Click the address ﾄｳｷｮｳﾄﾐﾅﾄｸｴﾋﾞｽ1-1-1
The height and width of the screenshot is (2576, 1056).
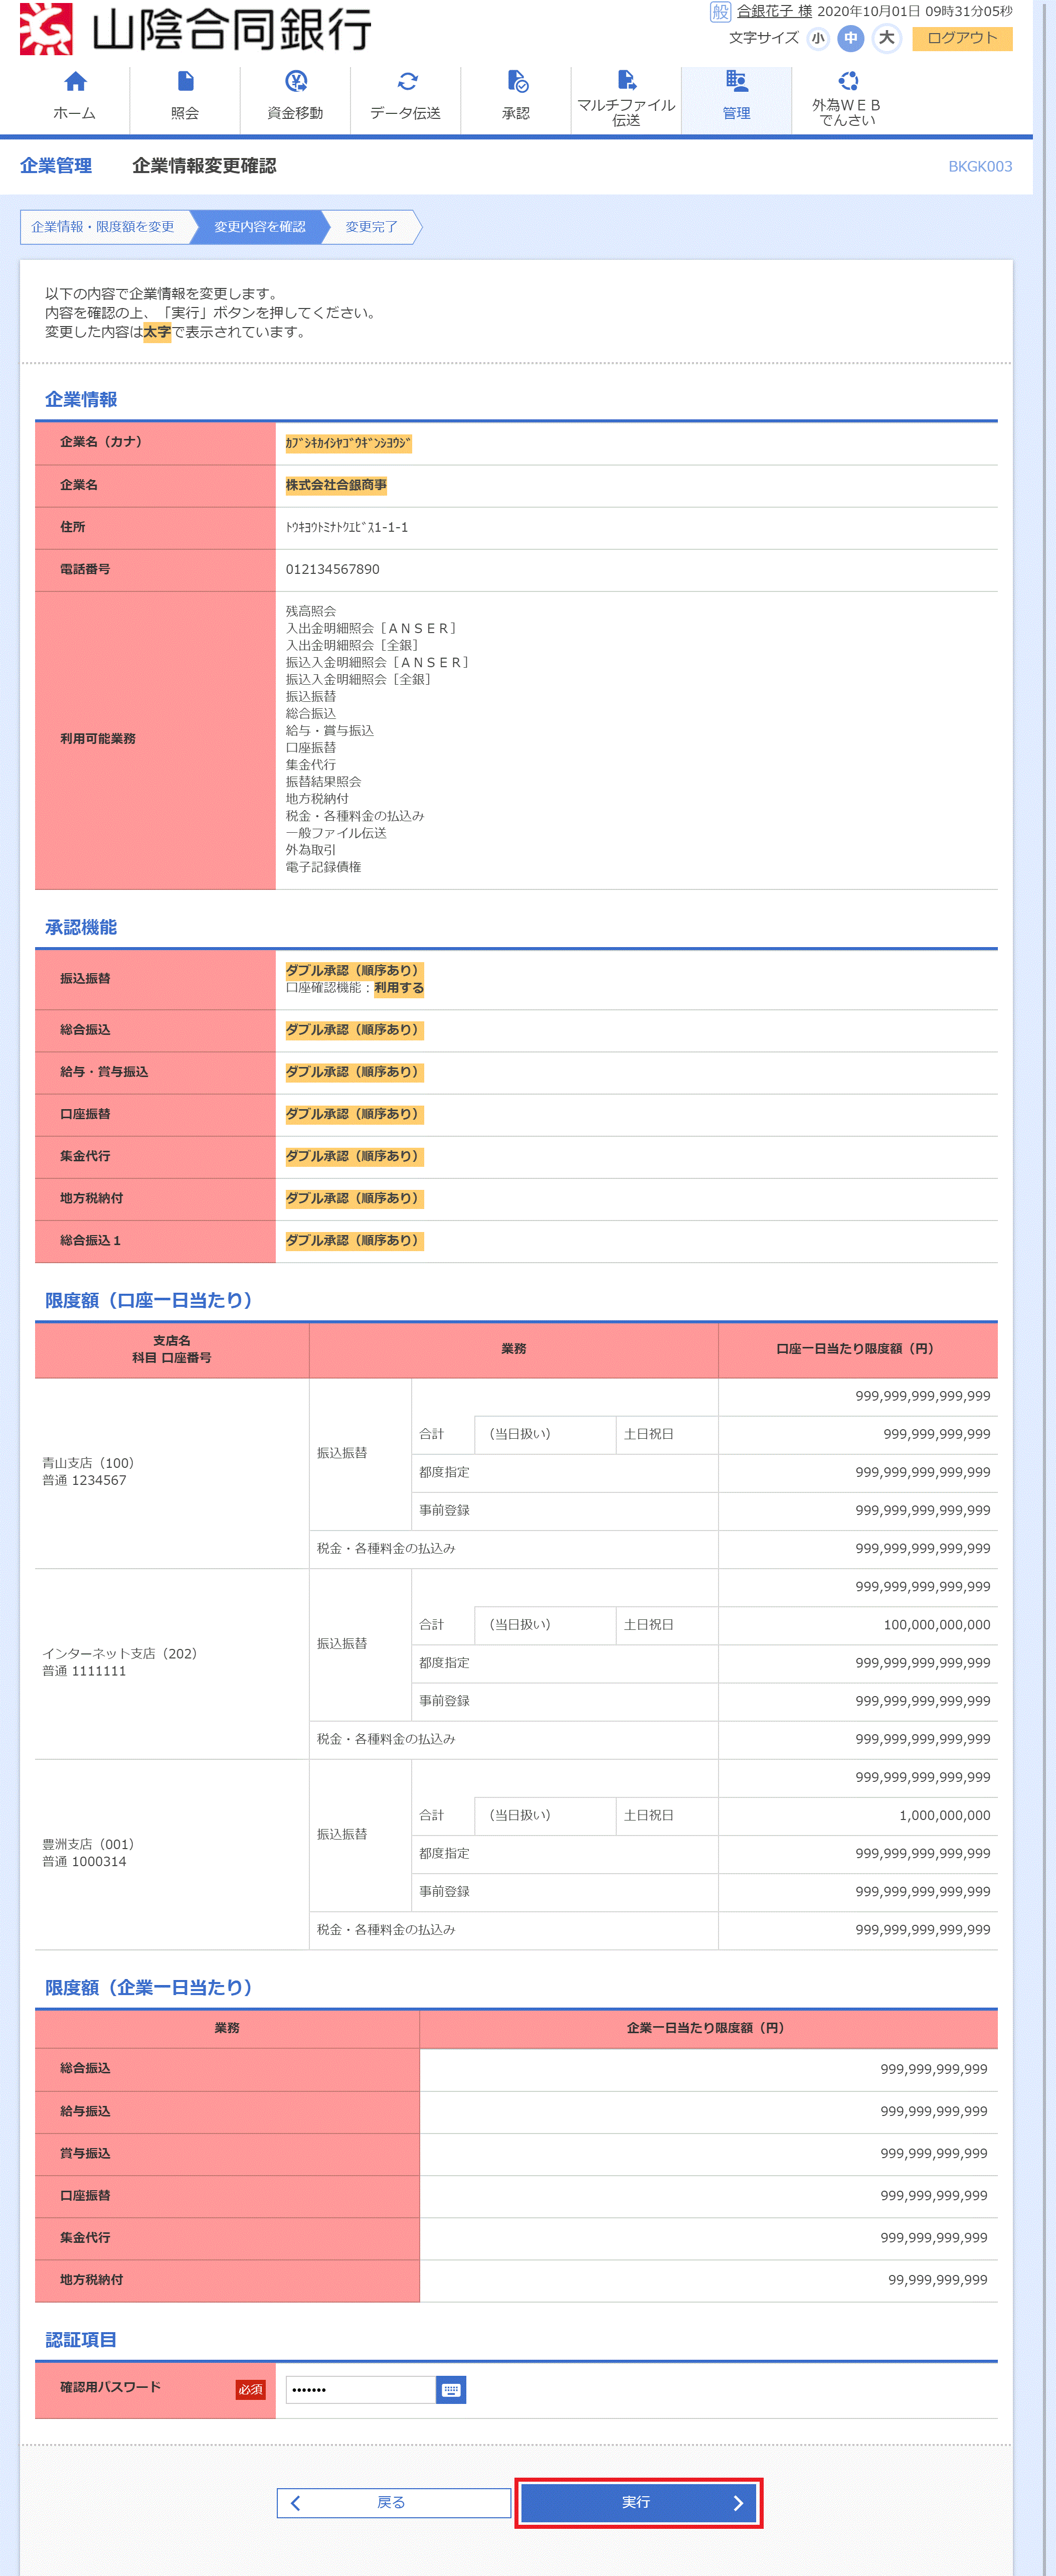tap(347, 527)
